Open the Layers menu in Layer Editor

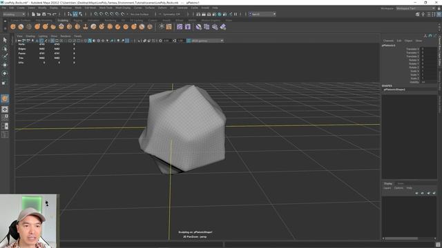pyautogui.click(x=387, y=188)
